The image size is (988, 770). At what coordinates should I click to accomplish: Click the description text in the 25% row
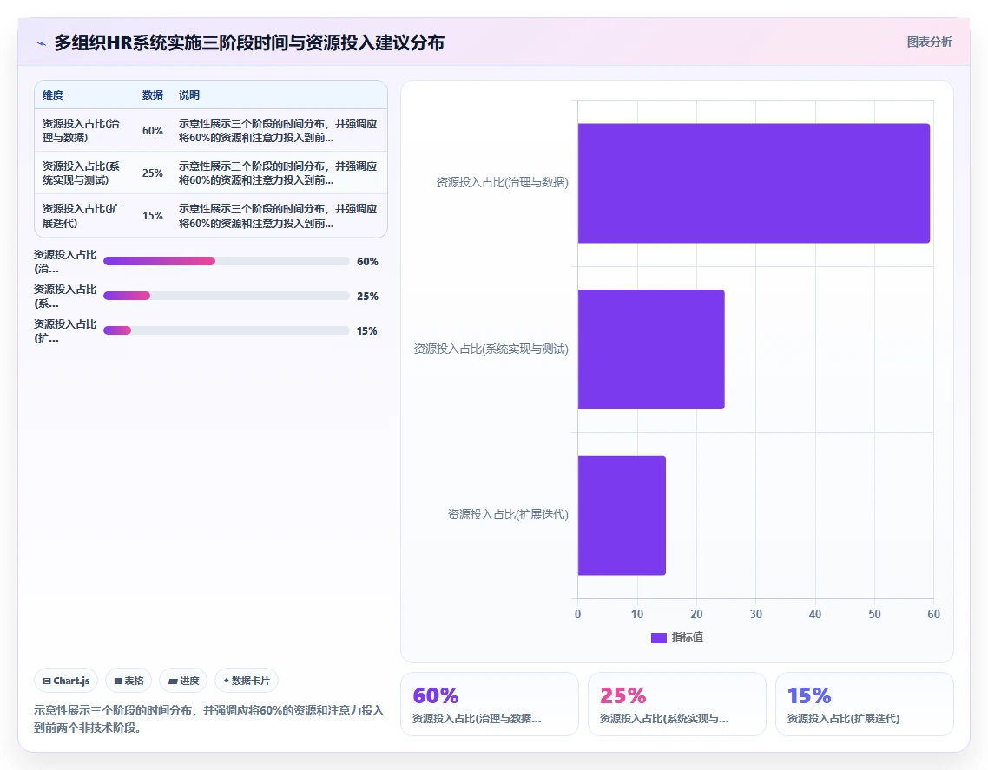[x=278, y=173]
